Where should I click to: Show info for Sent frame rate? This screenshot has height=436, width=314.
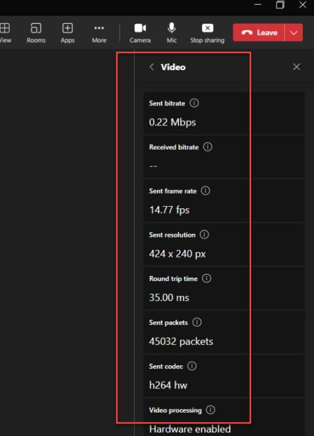click(x=206, y=191)
